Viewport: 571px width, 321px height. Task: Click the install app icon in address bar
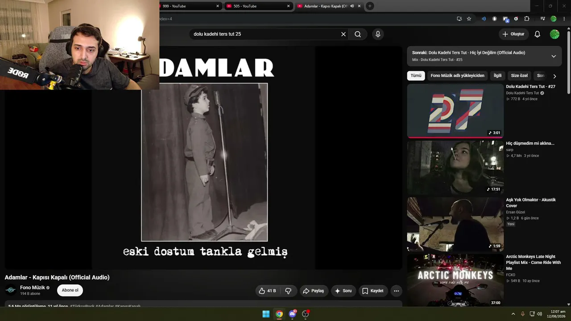coord(459,19)
